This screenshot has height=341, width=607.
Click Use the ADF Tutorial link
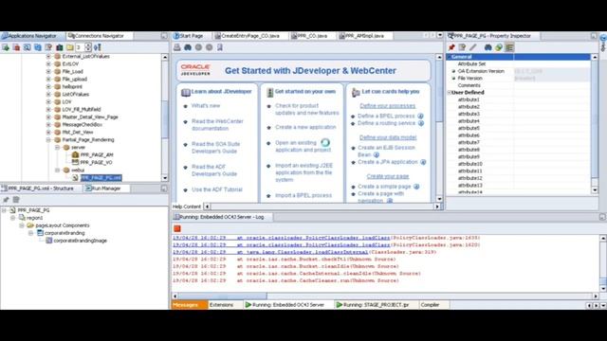pyautogui.click(x=217, y=189)
